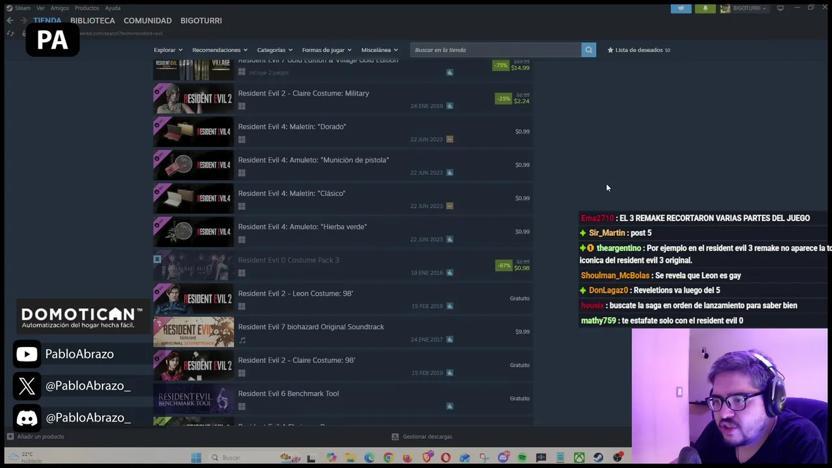Open File Explorer from the taskbar

[x=350, y=458]
